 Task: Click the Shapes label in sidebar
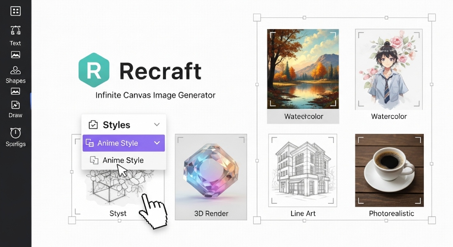click(x=16, y=81)
